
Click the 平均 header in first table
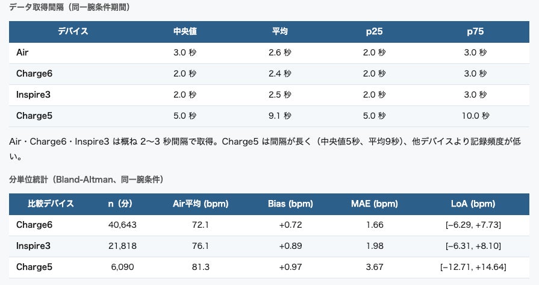279,31
